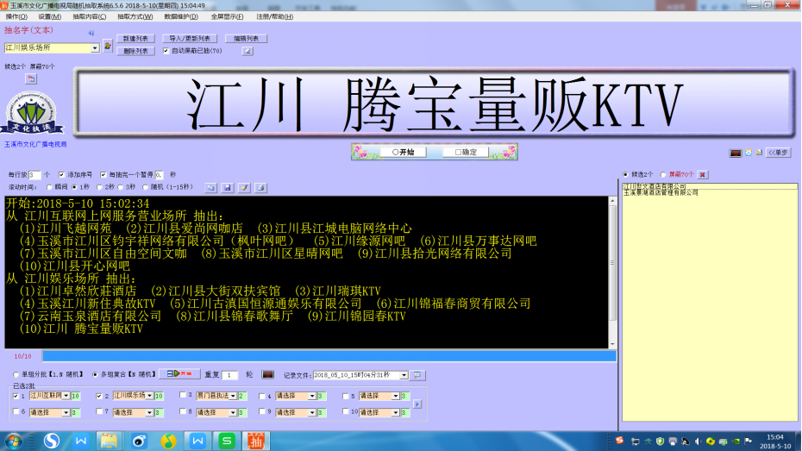Expand batch 5 请选择 dropdown

[x=395, y=396]
